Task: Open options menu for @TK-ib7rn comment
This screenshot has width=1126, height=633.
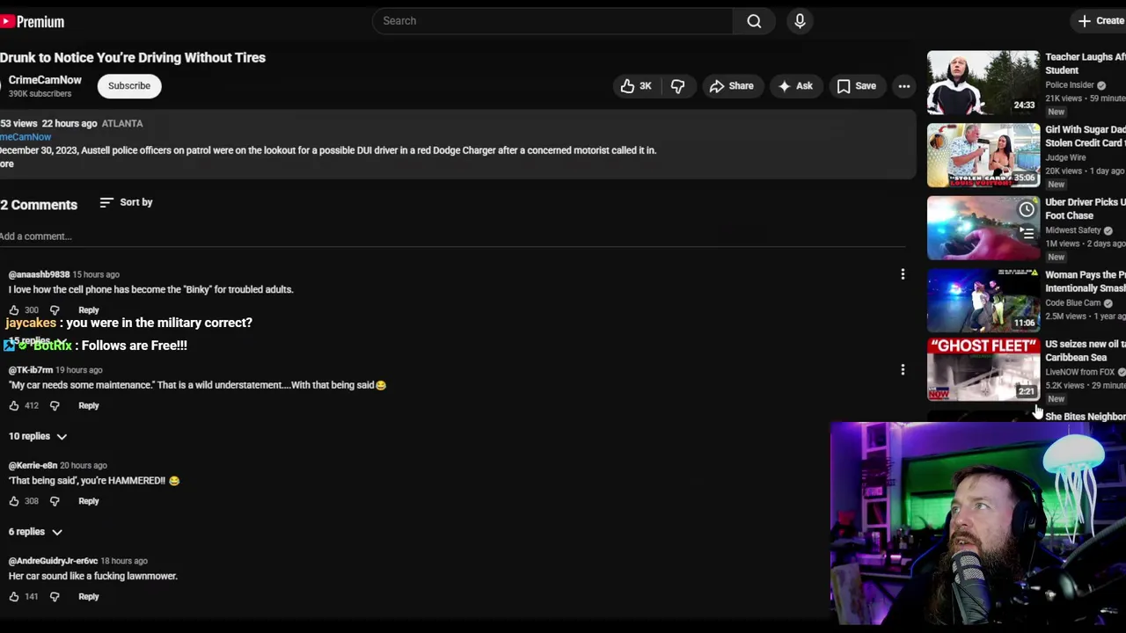Action: point(903,370)
